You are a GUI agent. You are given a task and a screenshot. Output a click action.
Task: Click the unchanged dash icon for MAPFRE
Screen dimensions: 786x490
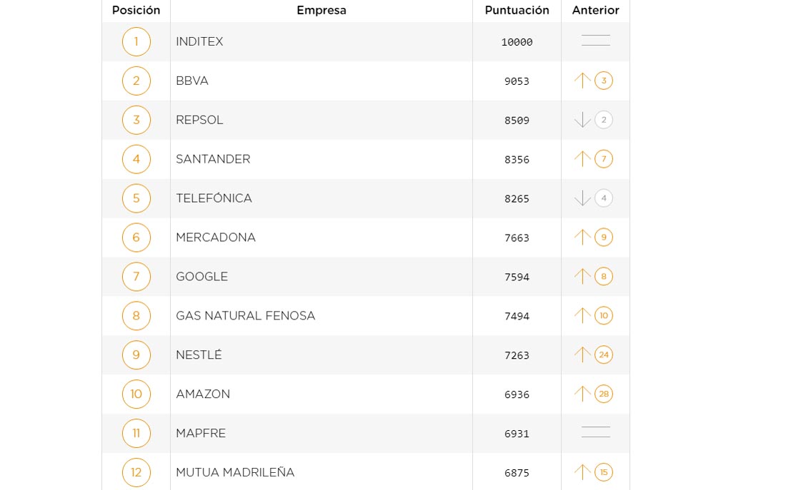point(596,432)
